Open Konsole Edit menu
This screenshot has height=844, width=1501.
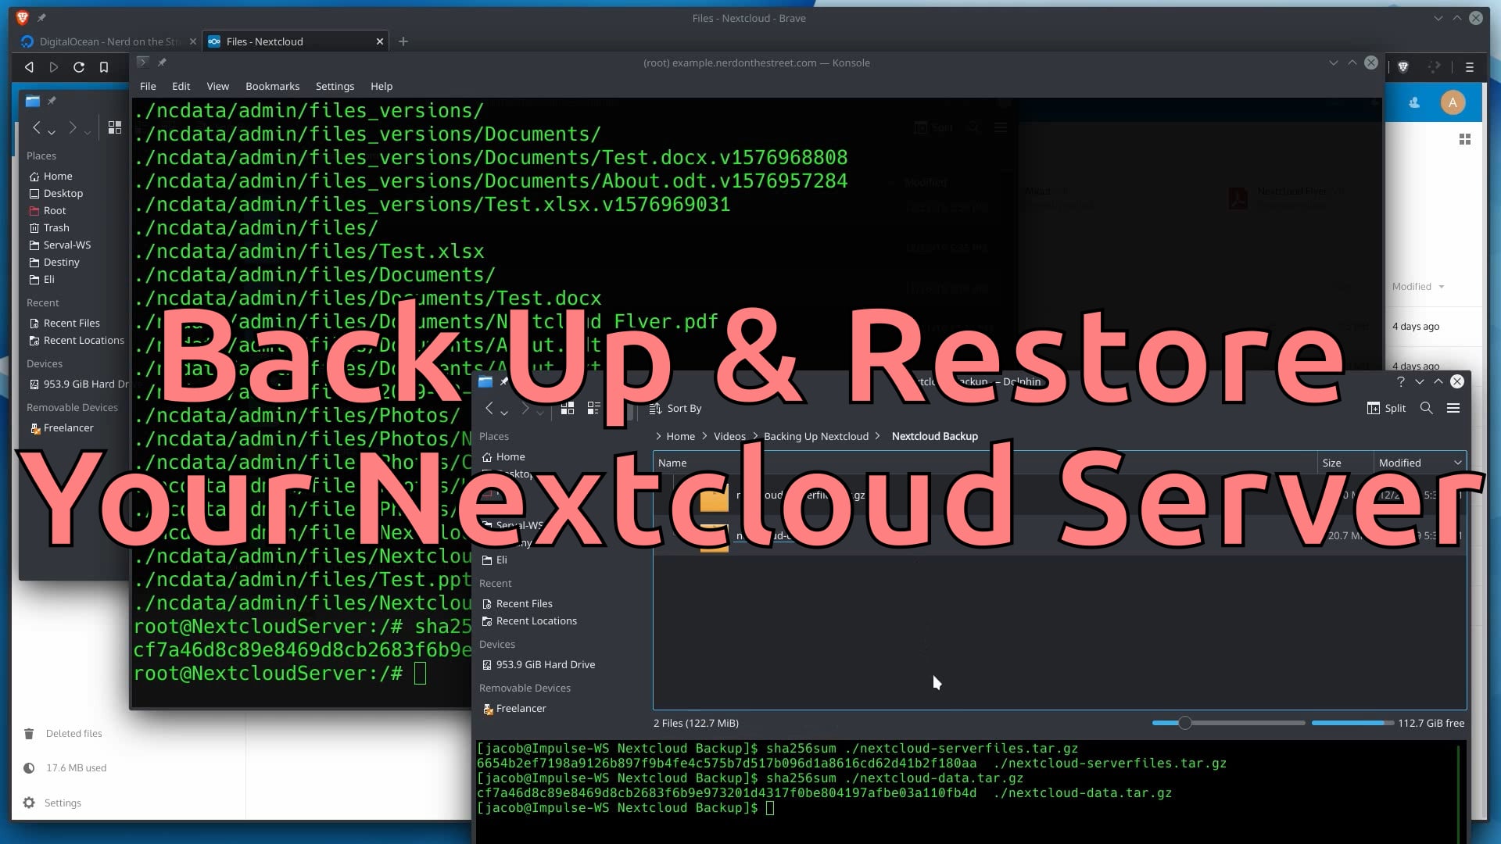point(181,86)
